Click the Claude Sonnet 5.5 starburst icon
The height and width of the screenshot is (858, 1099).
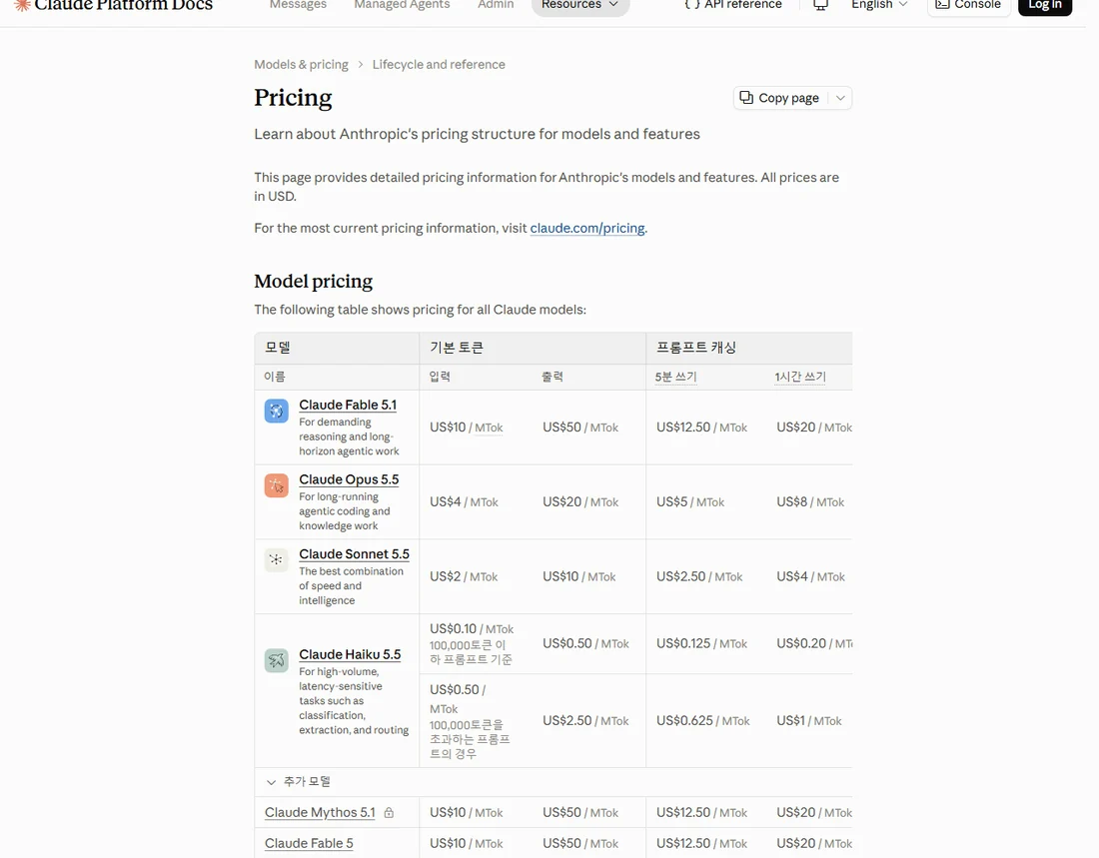(276, 559)
